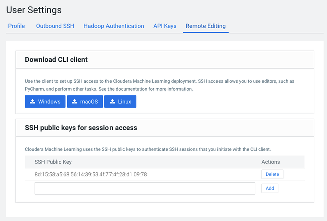Screen dimensions: 327x221
Task: Delete the listed SSH public key
Action: coord(272,174)
